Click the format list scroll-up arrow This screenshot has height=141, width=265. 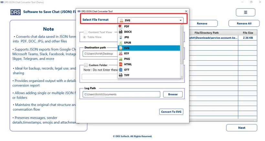[x=182, y=25]
